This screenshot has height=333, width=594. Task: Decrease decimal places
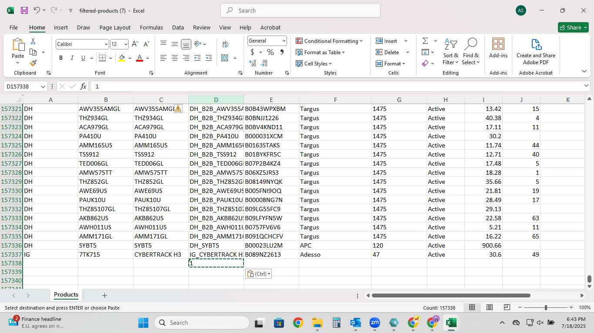tap(265, 63)
